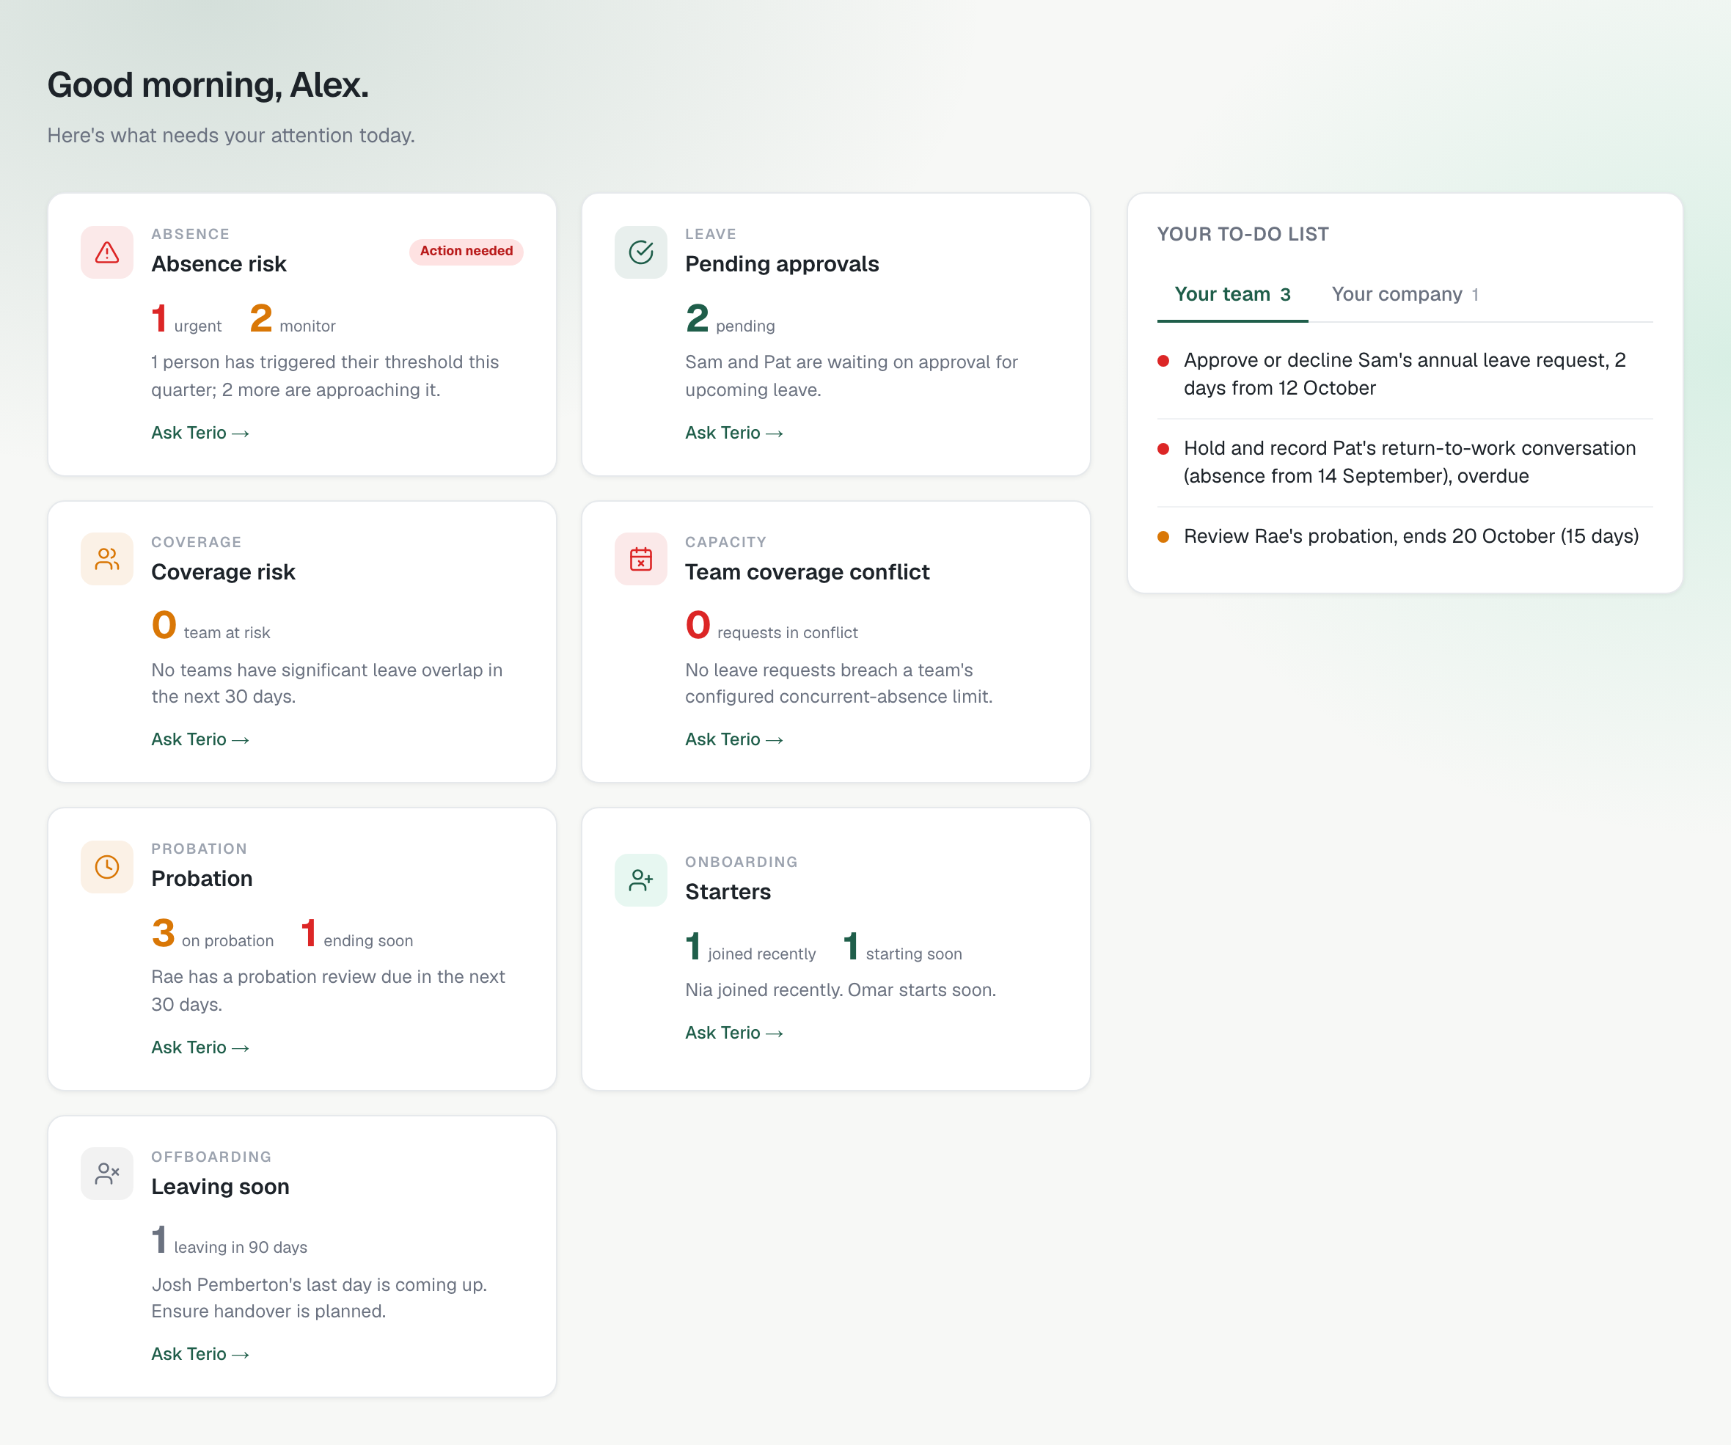Click the text 'Nia joined recently. Omar starts soon.'
The width and height of the screenshot is (1731, 1445).
point(841,990)
